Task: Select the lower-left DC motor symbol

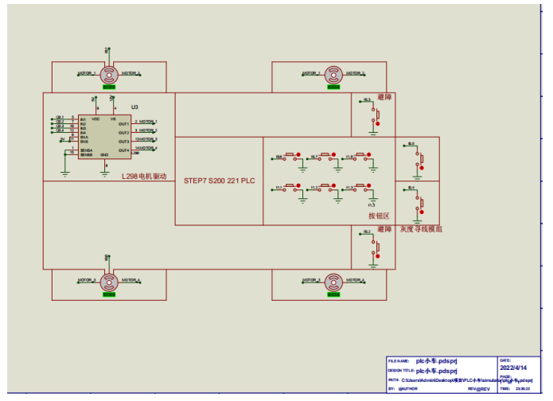Action: tap(109, 282)
